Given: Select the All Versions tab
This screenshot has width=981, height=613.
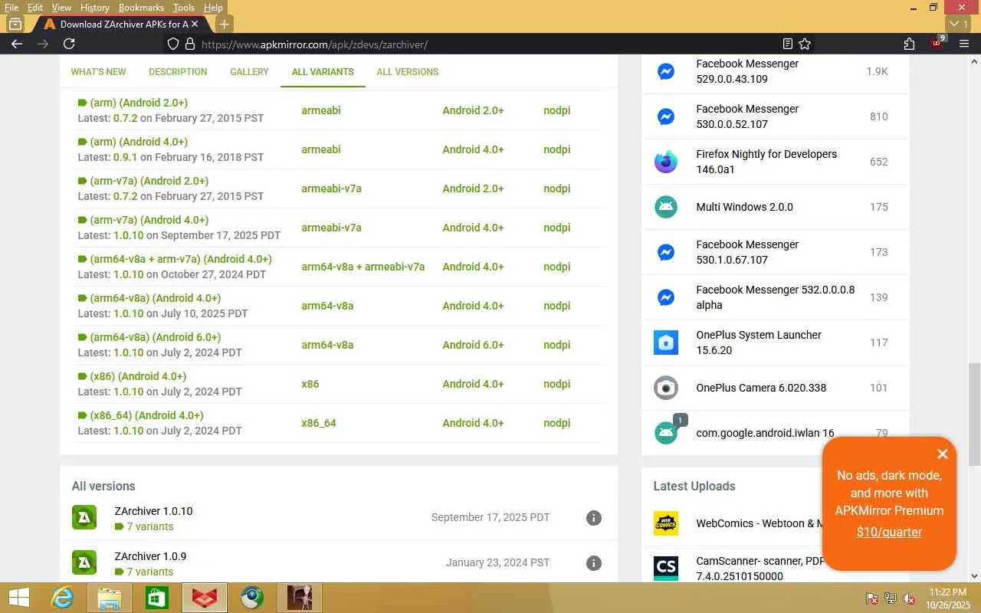Looking at the screenshot, I should coord(408,72).
